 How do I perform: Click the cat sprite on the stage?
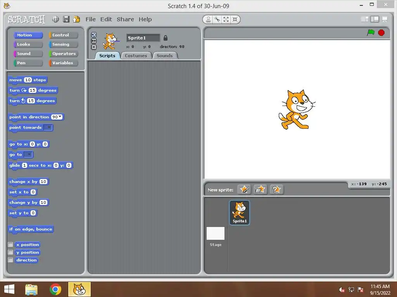pyautogui.click(x=297, y=109)
